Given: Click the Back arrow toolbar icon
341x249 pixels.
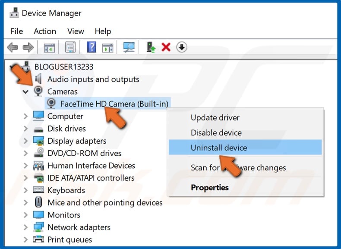Looking at the screenshot, I should [13, 47].
